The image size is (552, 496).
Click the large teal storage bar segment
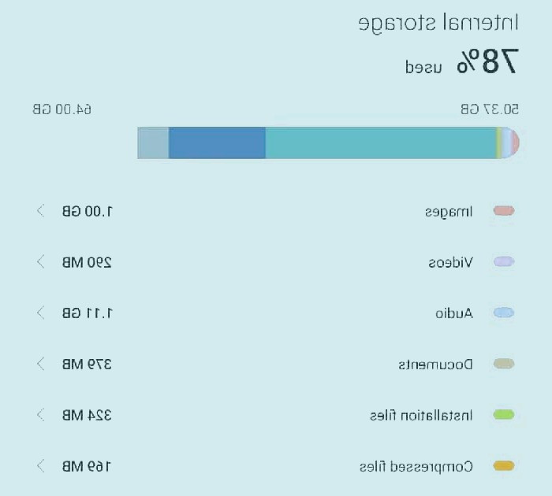click(x=380, y=143)
